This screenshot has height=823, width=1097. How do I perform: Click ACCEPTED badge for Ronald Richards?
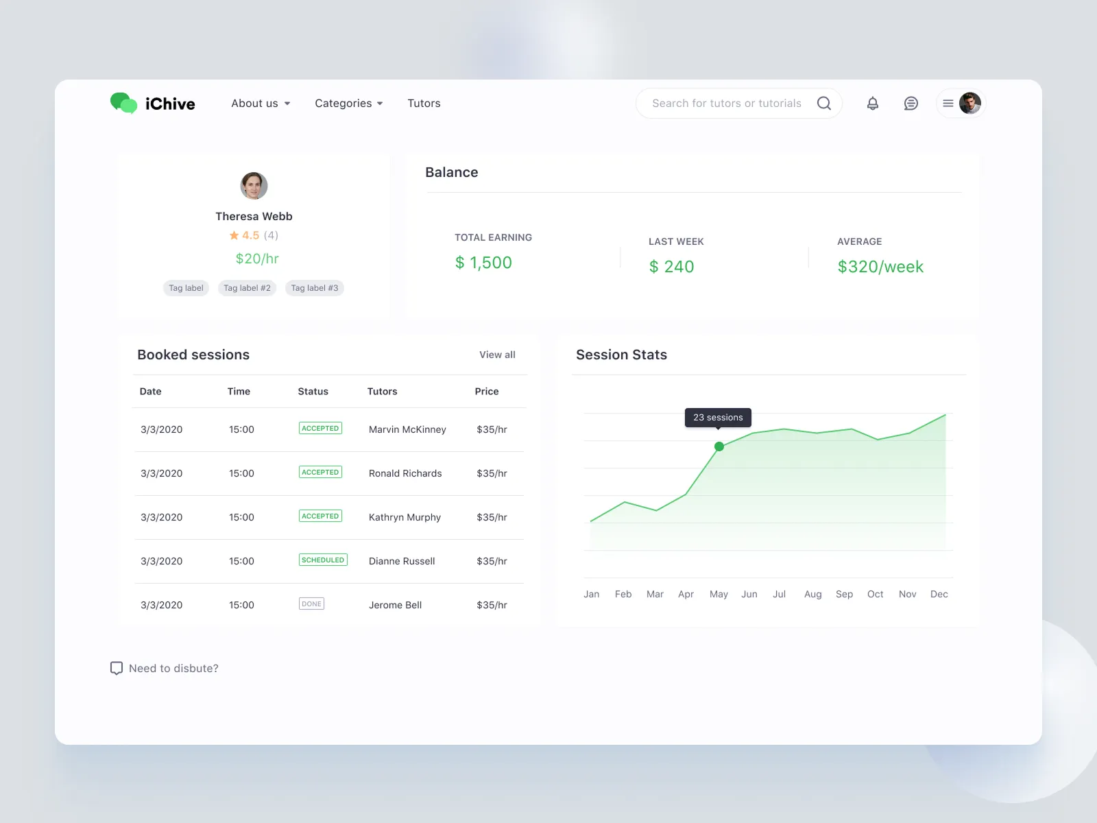[320, 472]
